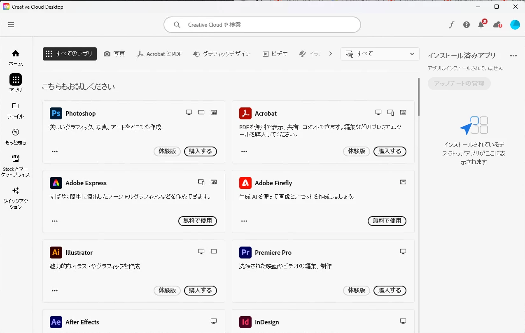This screenshot has width=525, height=333.
Task: Click 購入する for Acrobat
Action: pyautogui.click(x=390, y=151)
